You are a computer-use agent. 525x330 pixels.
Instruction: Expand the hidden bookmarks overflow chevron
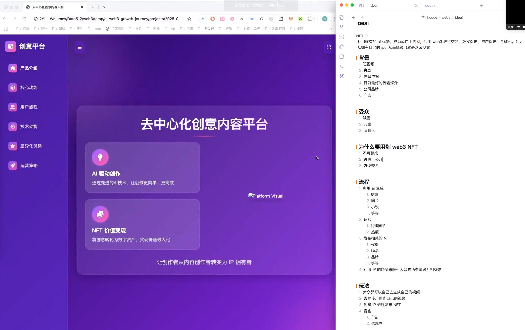point(330,29)
